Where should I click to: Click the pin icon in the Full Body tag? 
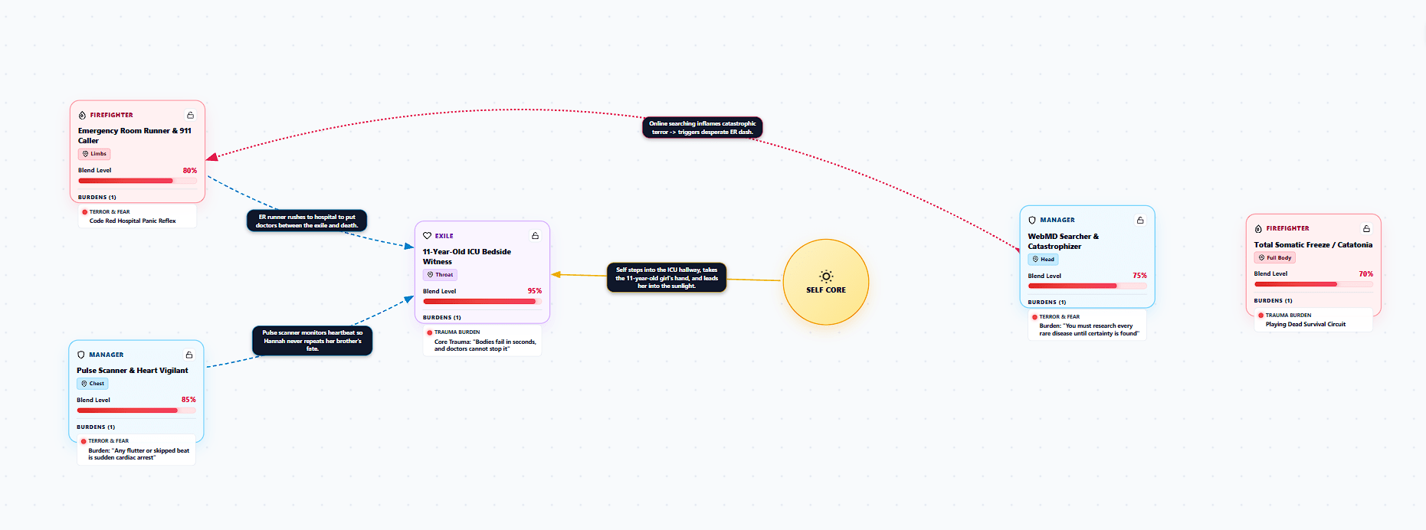click(x=1261, y=258)
